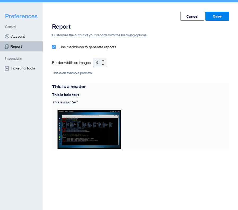The image size is (238, 210).
Task: Click the 'This is italic text' preview line
Action: 65,102
